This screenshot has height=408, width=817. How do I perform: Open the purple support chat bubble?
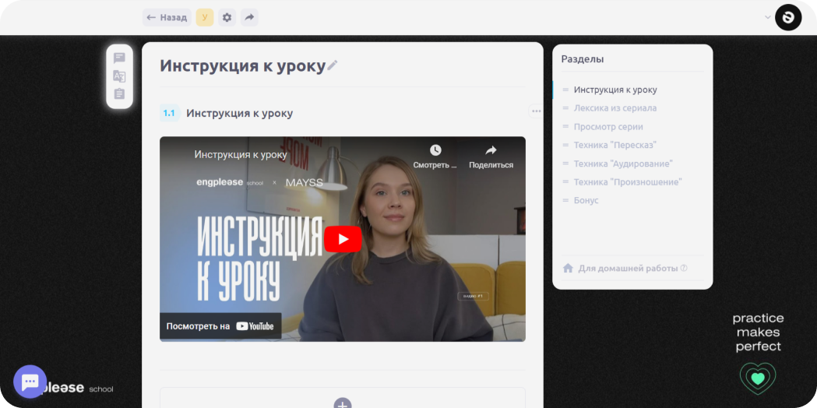tap(30, 382)
